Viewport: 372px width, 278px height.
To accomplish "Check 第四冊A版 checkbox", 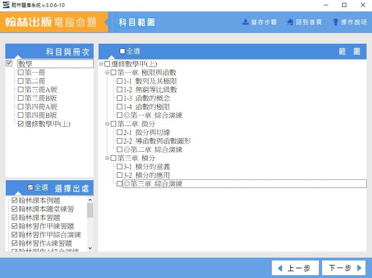I will [x=20, y=106].
